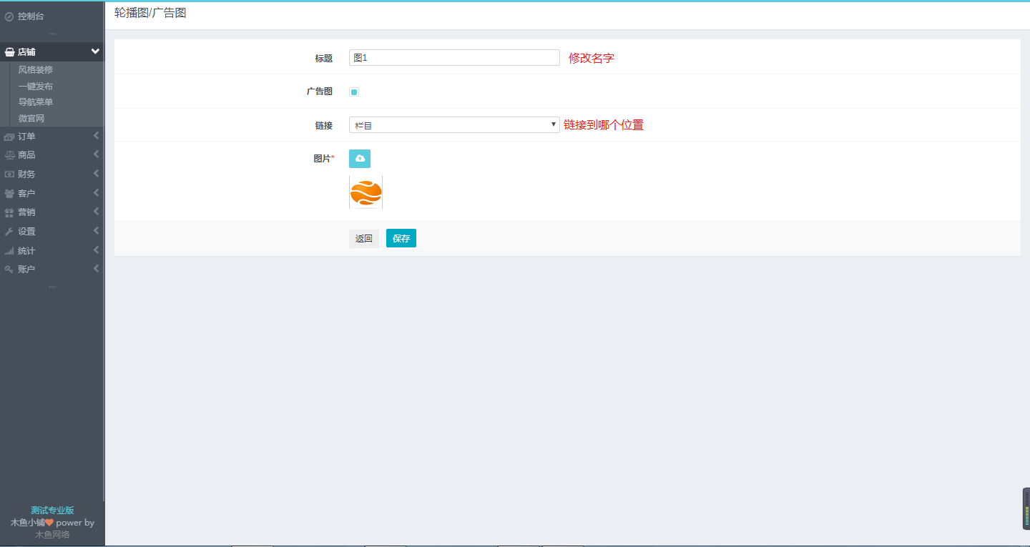Open 导航菜单 submenu item
Viewport: 1030px width, 547px height.
(36, 102)
